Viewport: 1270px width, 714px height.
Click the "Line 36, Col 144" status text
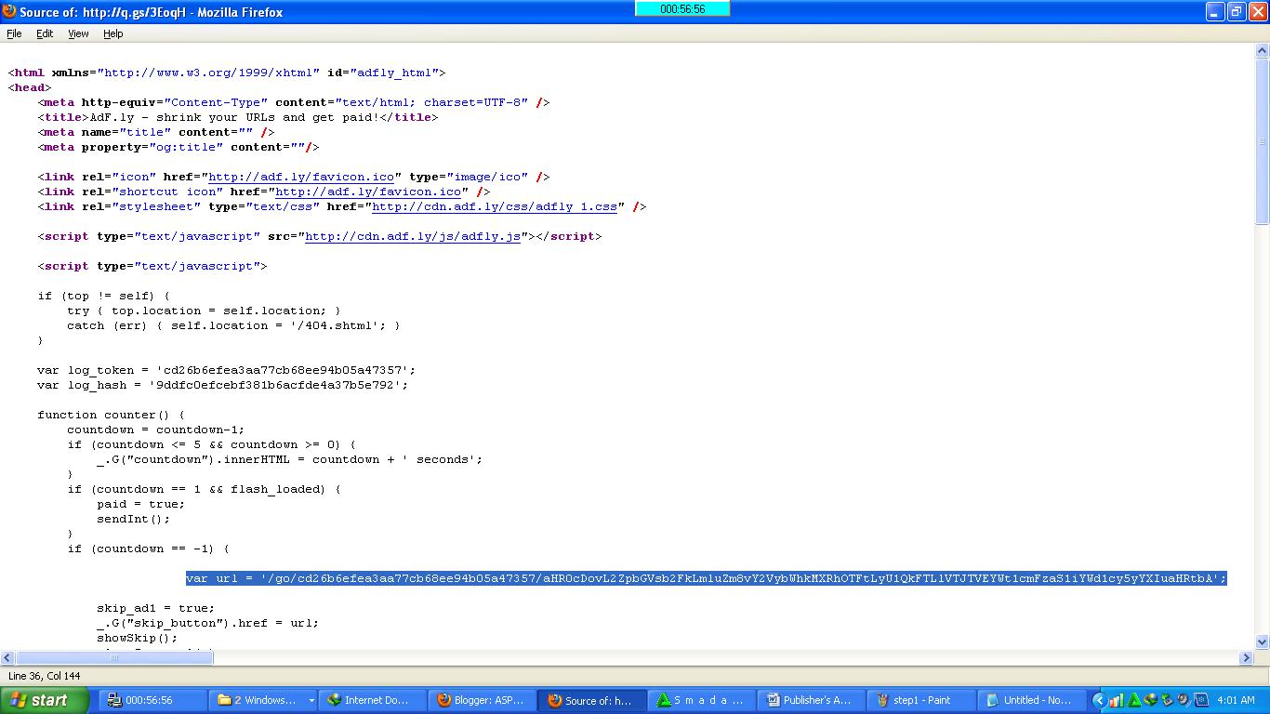click(45, 676)
